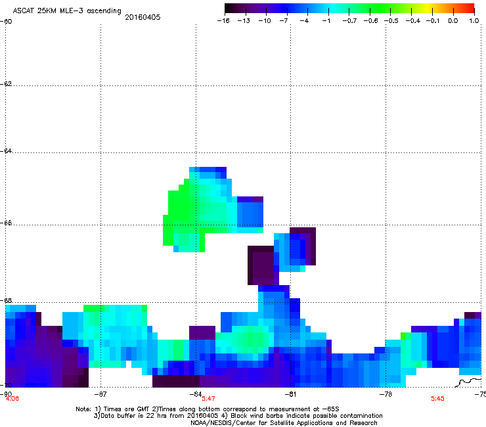Click the color bar label '-0.4'
This screenshot has height=427, width=486.
click(x=413, y=21)
